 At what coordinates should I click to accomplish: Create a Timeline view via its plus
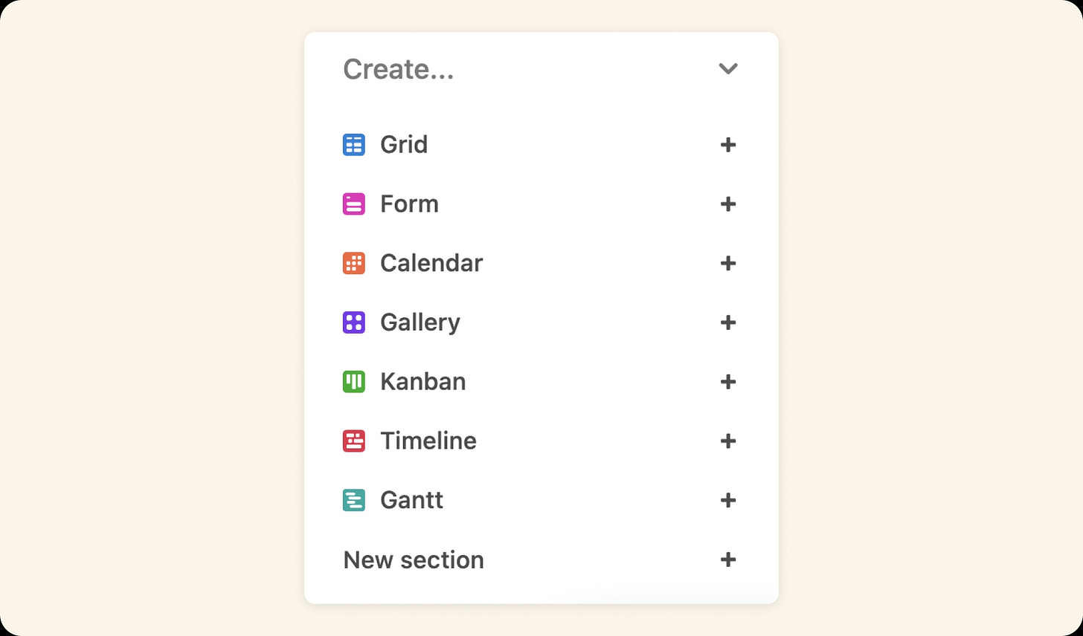coord(728,441)
